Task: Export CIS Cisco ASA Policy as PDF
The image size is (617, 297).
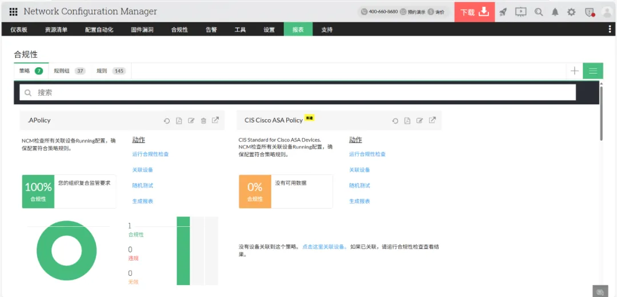Action: point(407,120)
